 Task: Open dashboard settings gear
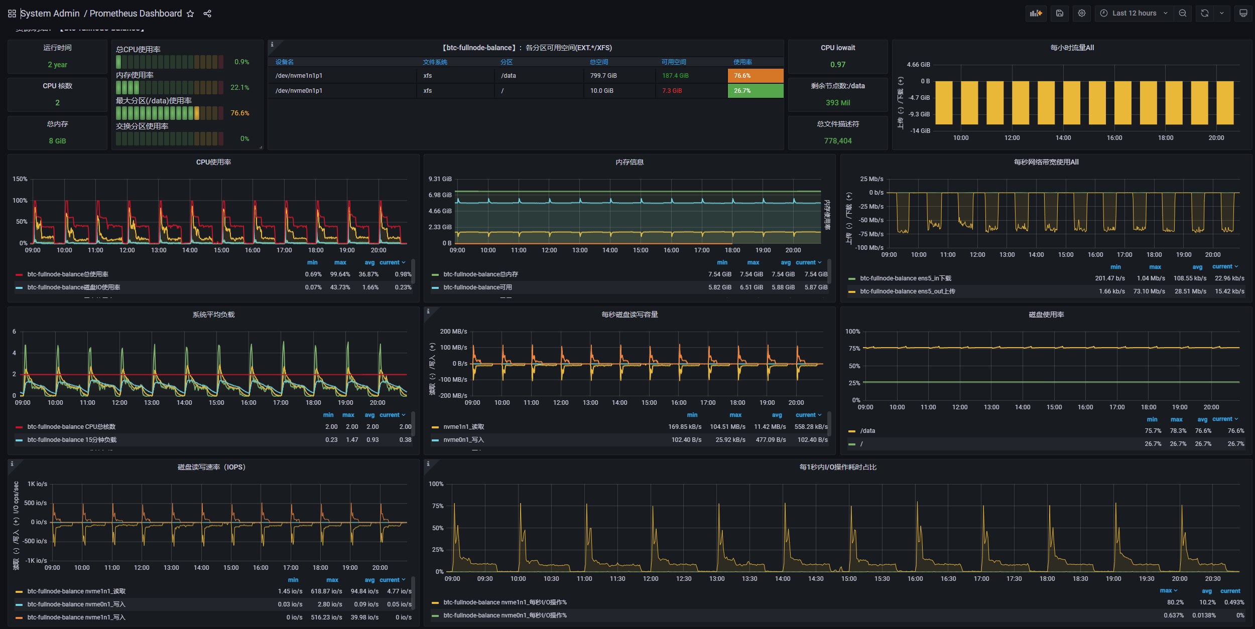click(x=1082, y=14)
